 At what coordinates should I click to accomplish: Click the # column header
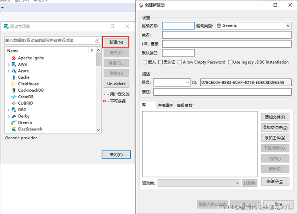[92, 51]
